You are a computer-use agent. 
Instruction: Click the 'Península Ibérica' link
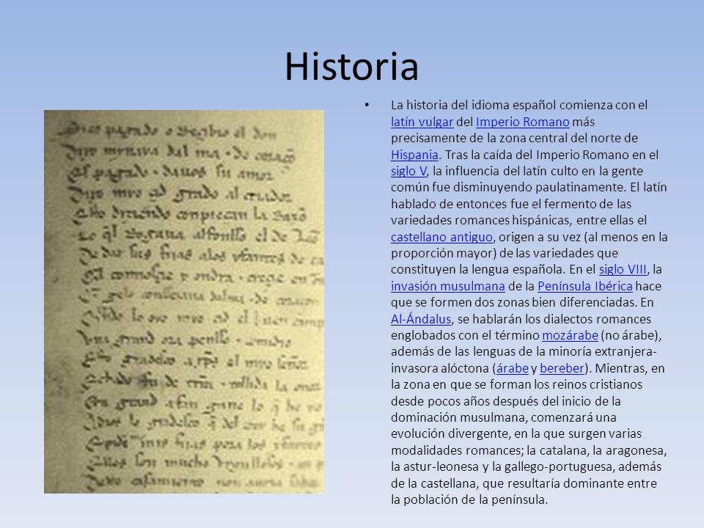(585, 287)
